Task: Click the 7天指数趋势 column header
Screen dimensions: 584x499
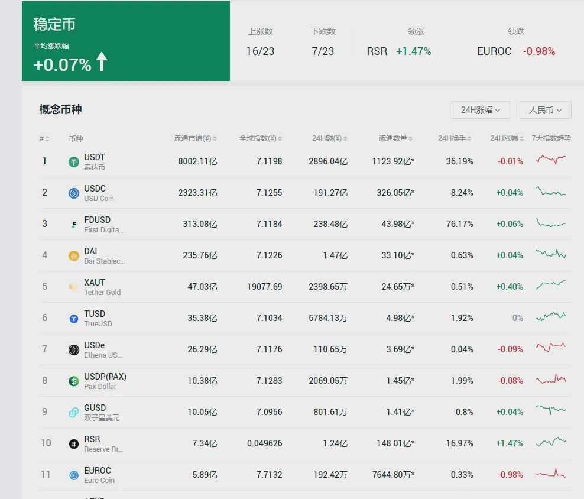Action: (551, 138)
